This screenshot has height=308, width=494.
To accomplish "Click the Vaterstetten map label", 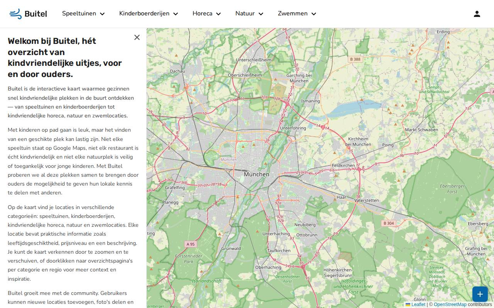I will tap(367, 201).
